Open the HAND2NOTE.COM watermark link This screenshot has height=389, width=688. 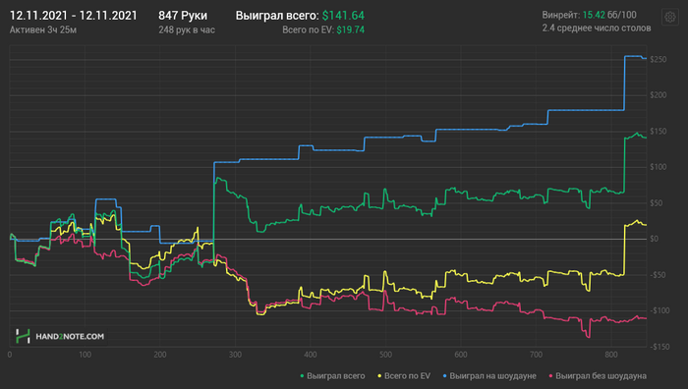pyautogui.click(x=70, y=336)
